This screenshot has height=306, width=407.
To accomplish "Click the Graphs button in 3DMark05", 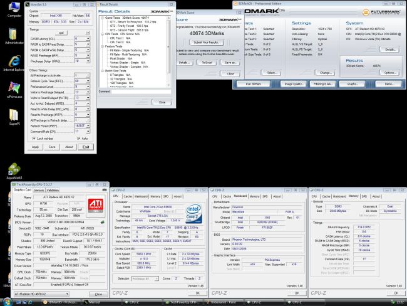I will [353, 84].
